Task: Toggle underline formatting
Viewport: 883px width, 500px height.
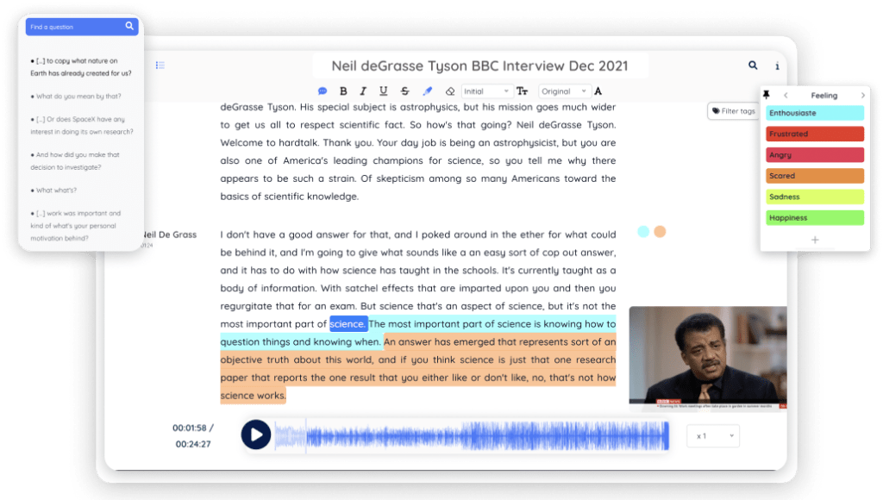Action: point(384,91)
